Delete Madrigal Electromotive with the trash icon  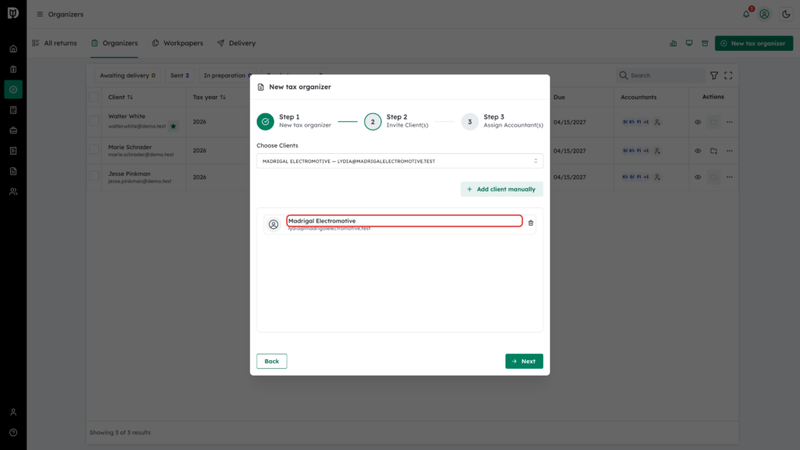pyautogui.click(x=530, y=223)
